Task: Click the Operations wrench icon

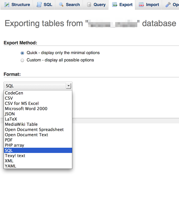Action: pyautogui.click(x=168, y=5)
